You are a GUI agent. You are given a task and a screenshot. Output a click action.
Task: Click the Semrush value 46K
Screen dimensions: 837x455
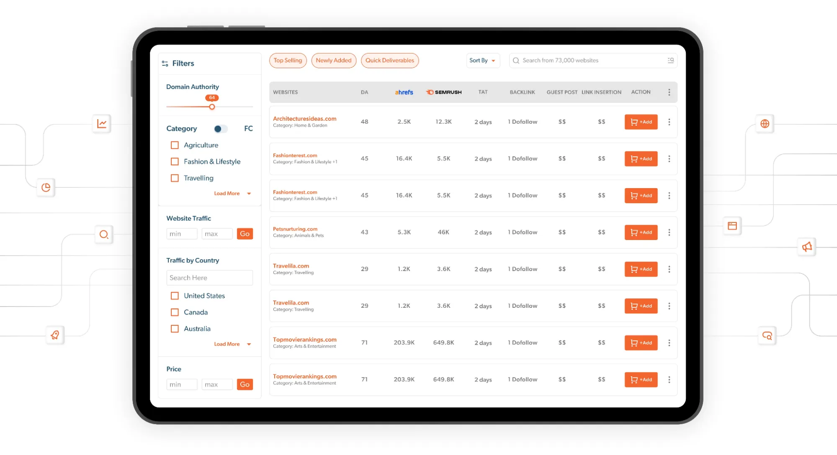pyautogui.click(x=443, y=233)
